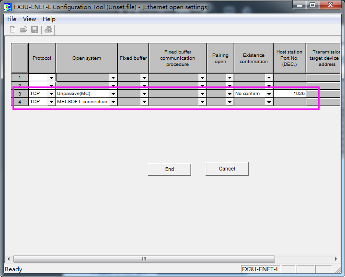Click the horizontal scrollbar thumb
The height and width of the screenshot is (277, 345).
(144, 259)
